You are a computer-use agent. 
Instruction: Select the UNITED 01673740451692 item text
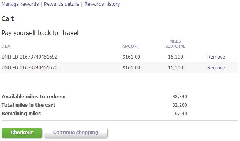click(29, 57)
